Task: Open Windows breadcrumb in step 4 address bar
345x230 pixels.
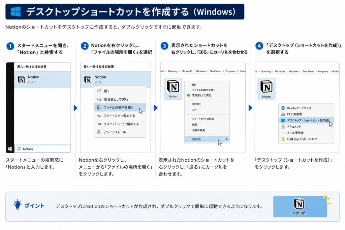Action: 294,71
